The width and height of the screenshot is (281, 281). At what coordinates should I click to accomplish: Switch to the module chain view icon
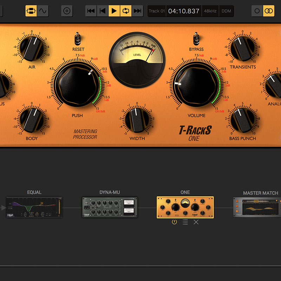(31, 11)
